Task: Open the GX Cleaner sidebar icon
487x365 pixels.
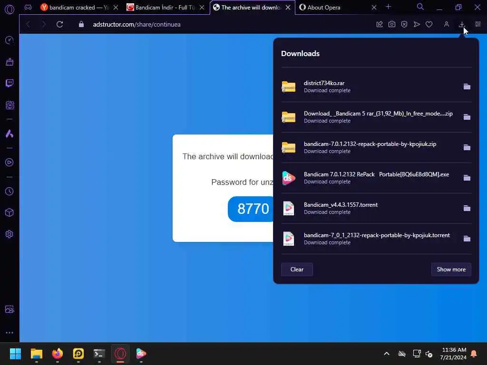Action: [10, 62]
